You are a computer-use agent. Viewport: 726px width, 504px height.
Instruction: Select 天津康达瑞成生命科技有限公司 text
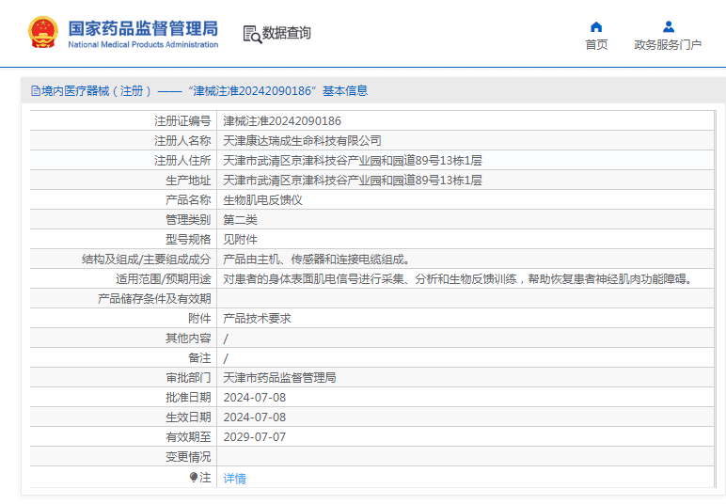(x=303, y=141)
